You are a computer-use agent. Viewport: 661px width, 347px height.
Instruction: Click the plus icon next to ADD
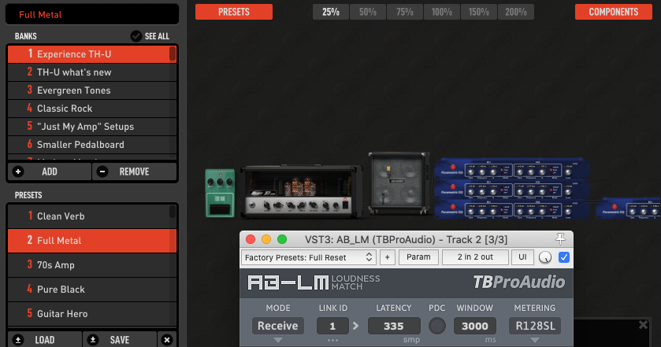[18, 172]
